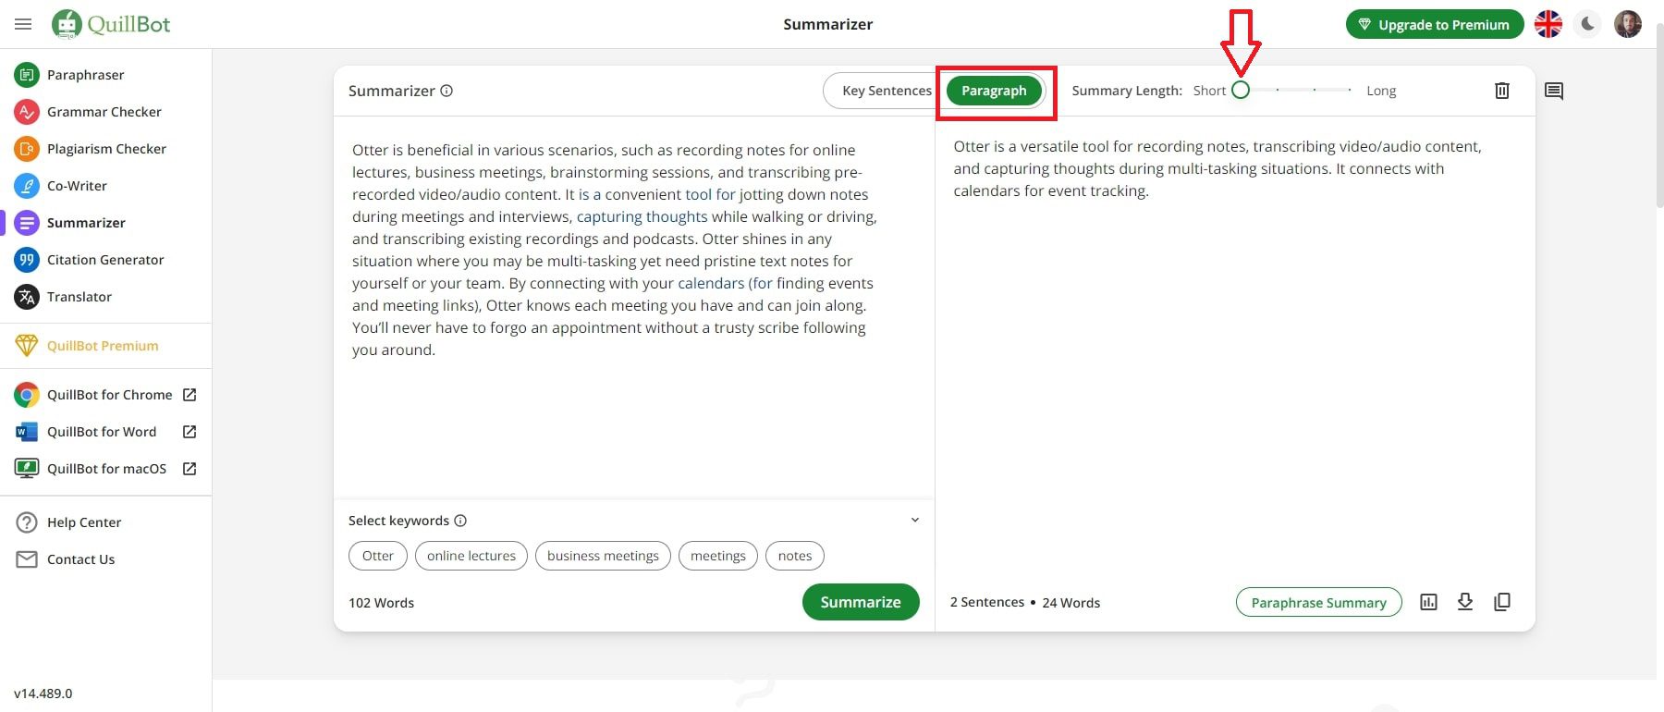Image resolution: width=1664 pixels, height=712 pixels.
Task: Toggle the 'online lectures' keyword chip
Action: (x=471, y=556)
